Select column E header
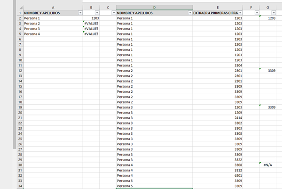This screenshot has width=282, height=189. [x=218, y=8]
